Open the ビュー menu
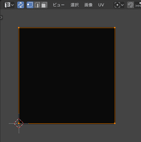The image size is (141, 142). [x=58, y=5]
